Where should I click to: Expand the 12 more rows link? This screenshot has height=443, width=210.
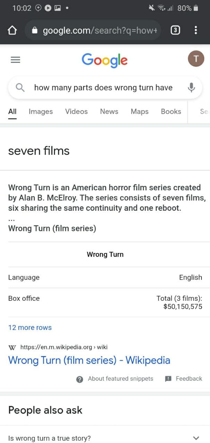30,327
